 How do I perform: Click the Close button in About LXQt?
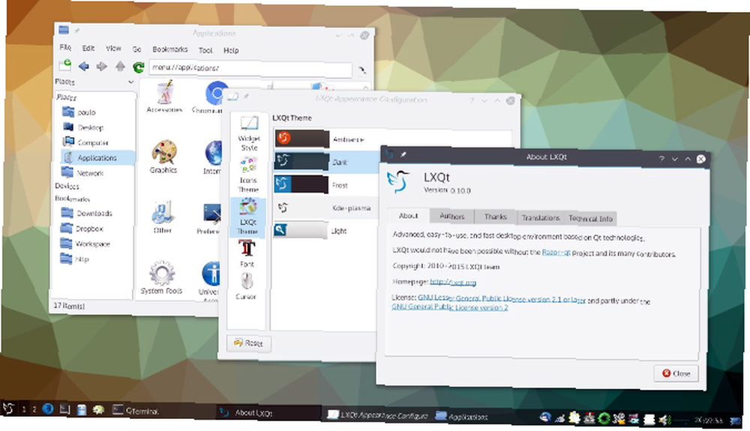676,373
